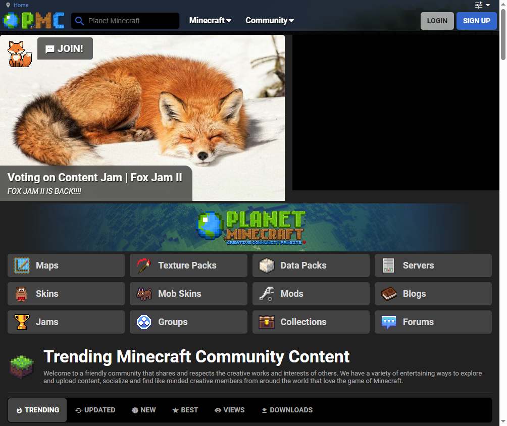Open the Forums category label
The height and width of the screenshot is (426, 507).
point(418,322)
